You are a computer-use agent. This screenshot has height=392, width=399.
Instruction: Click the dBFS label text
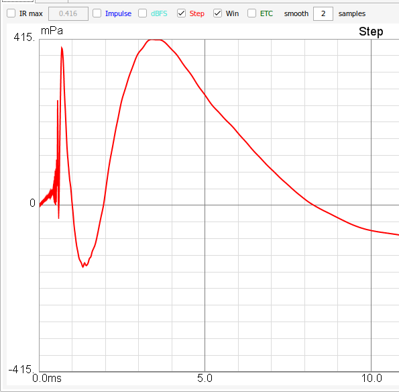tap(159, 13)
